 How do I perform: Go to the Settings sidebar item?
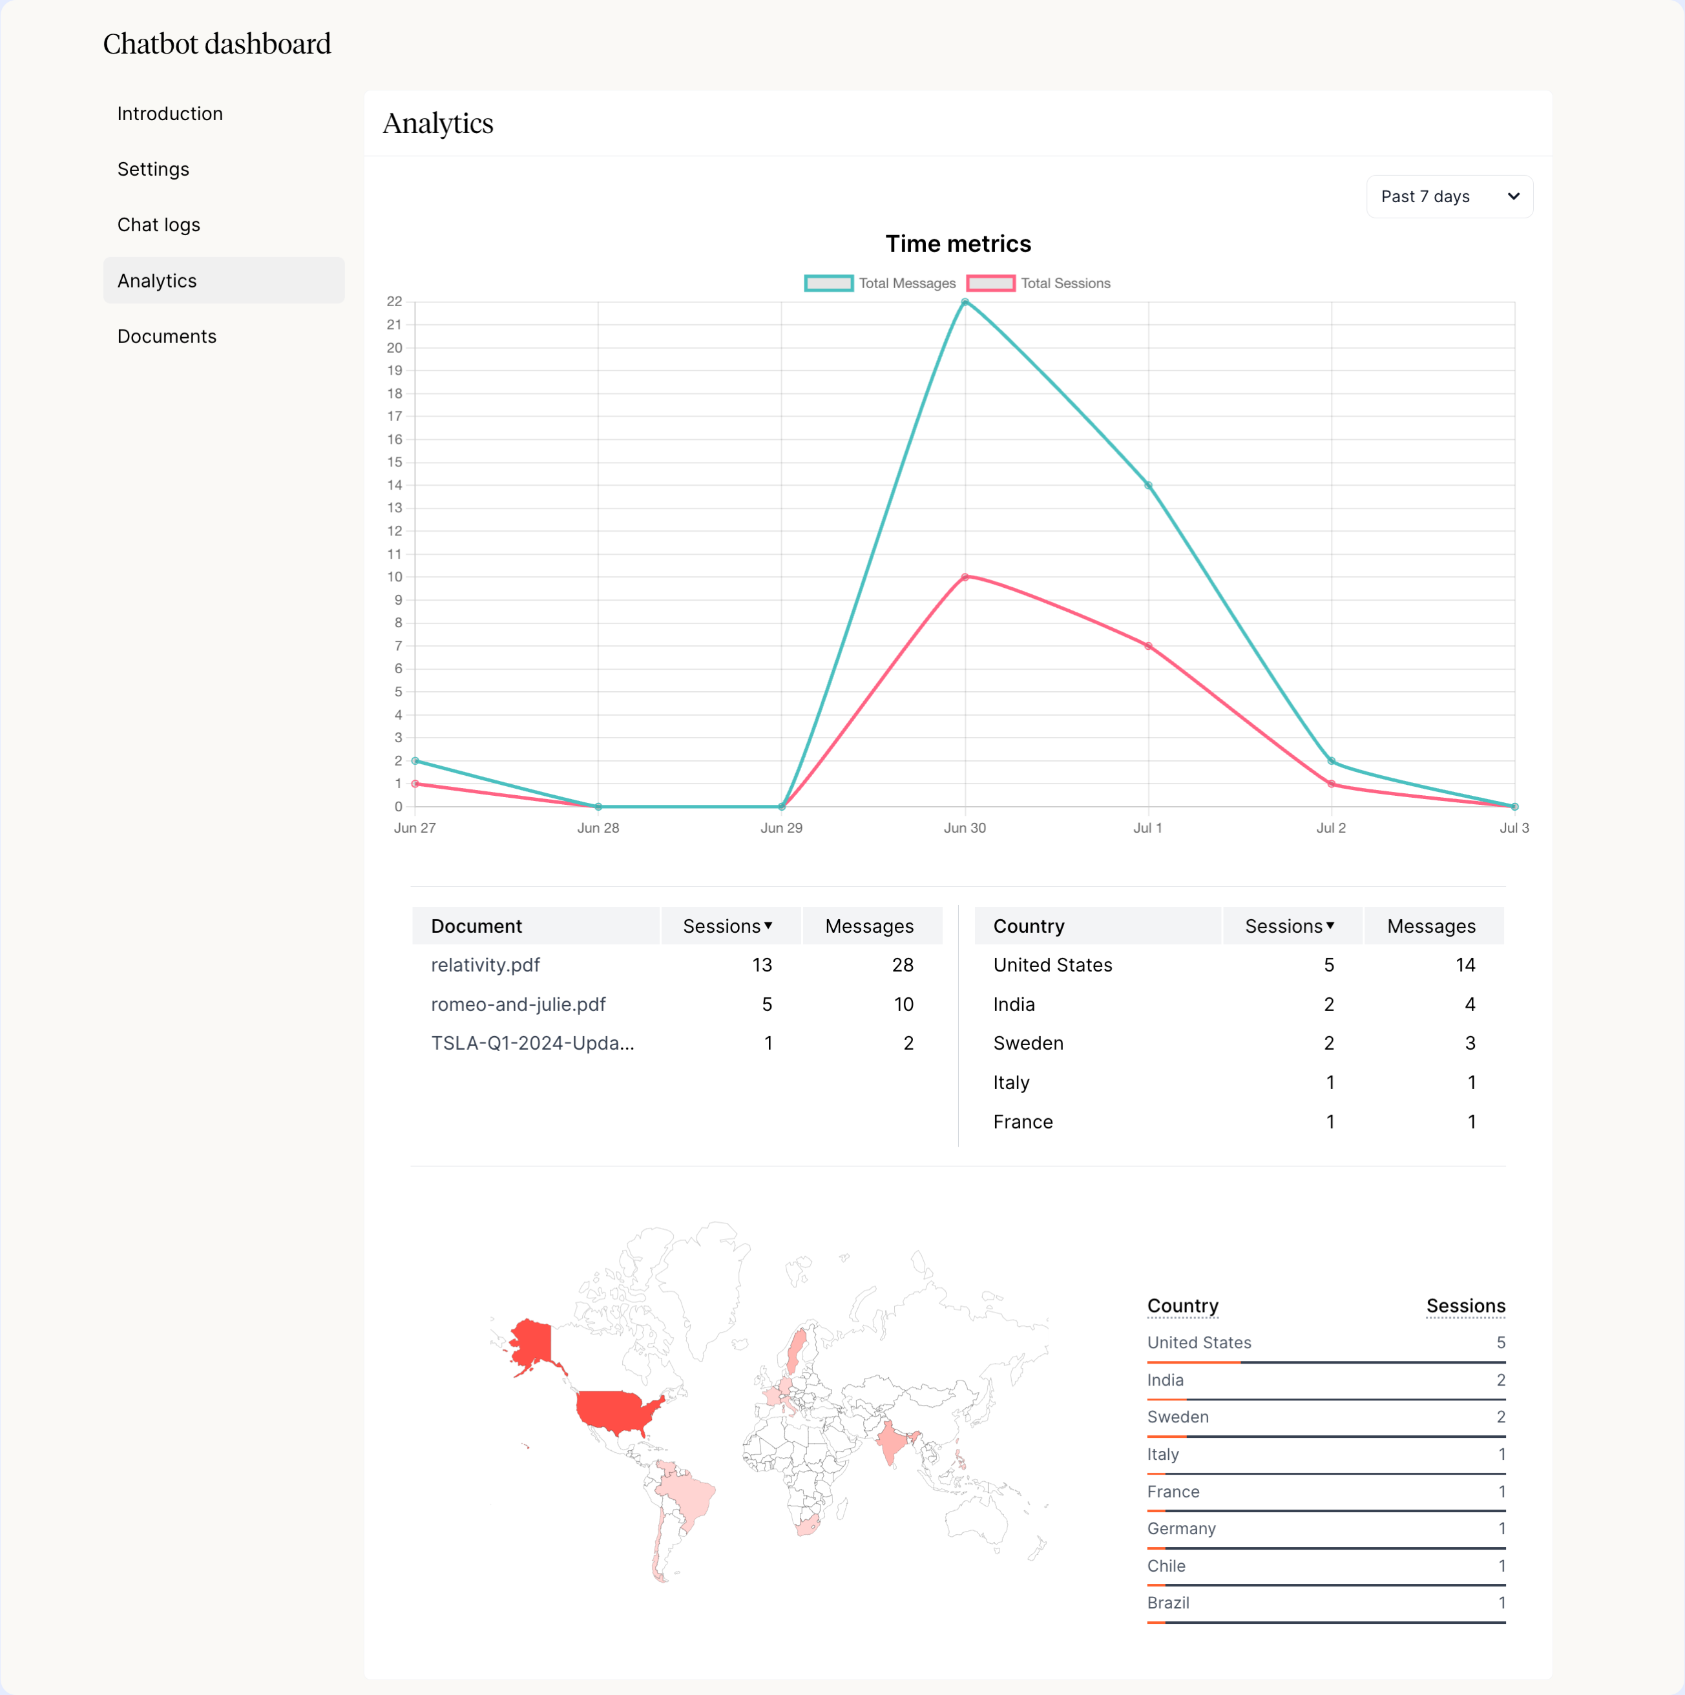coord(154,169)
